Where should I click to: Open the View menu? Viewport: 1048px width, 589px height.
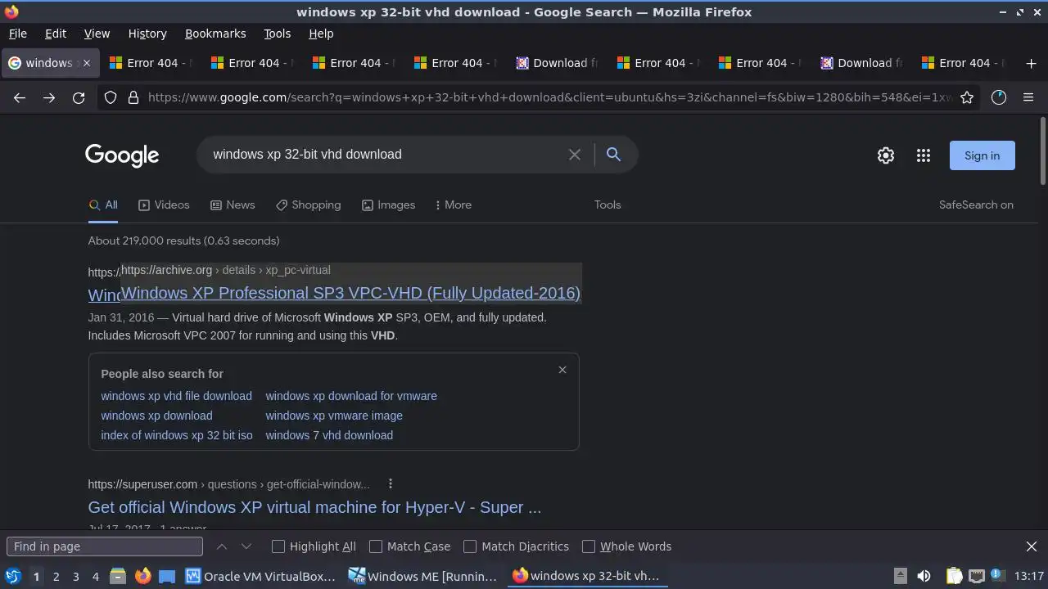[97, 34]
